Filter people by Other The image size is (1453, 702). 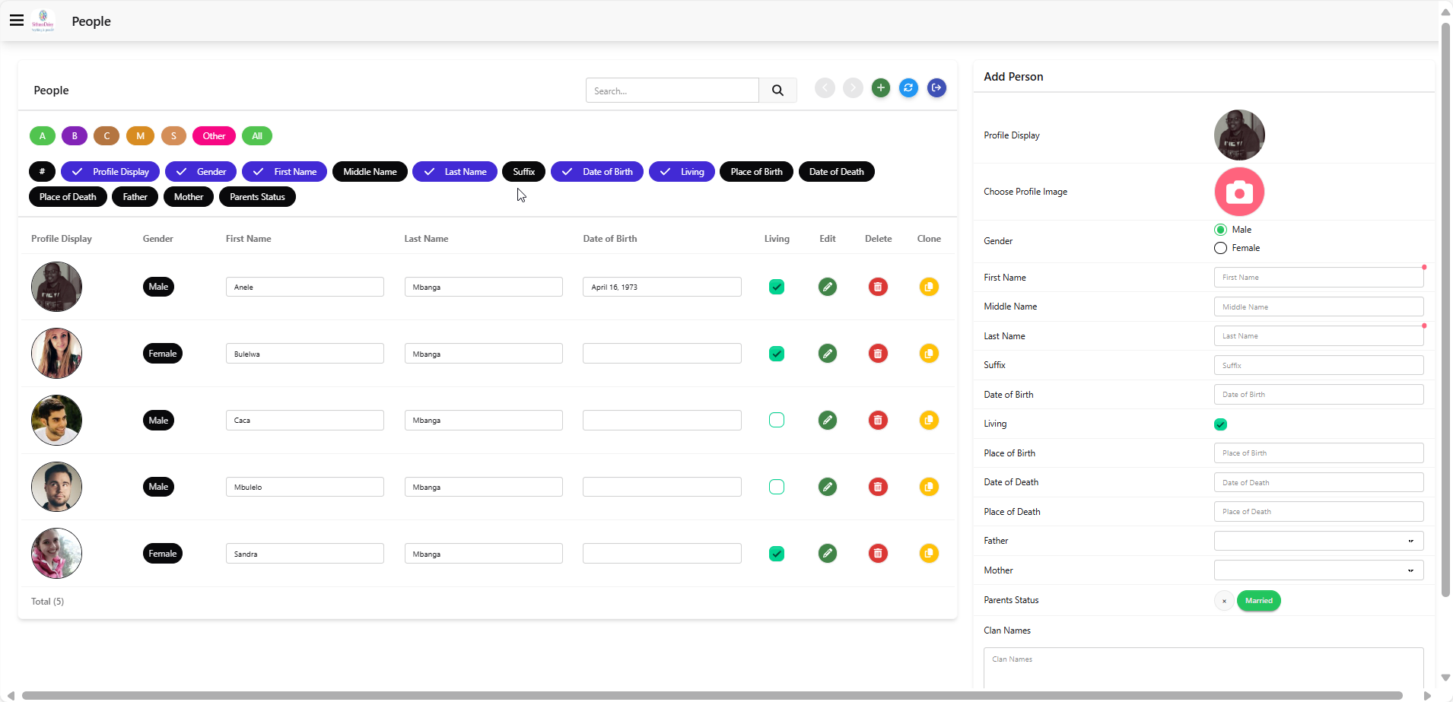click(x=214, y=136)
